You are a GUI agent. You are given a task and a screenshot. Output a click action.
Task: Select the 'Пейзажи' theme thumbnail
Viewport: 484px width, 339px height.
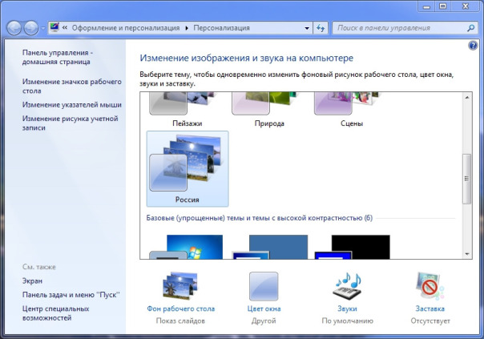click(187, 110)
